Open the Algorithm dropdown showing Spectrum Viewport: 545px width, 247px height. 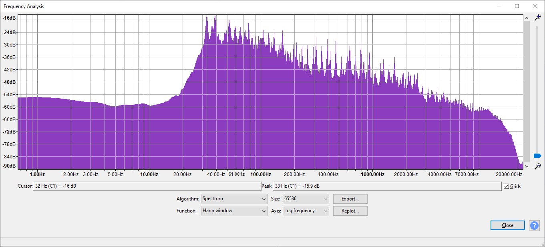[234, 199]
